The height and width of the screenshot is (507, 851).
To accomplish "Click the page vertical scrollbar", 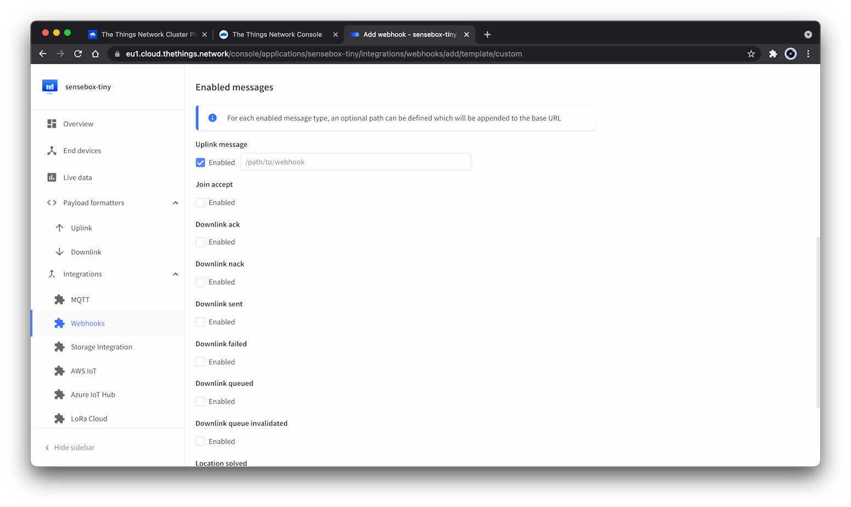I will (818, 322).
